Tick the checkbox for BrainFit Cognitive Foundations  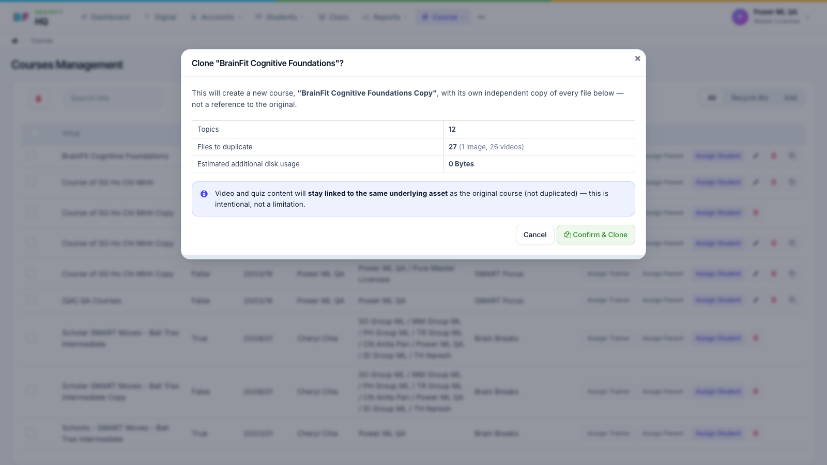click(x=32, y=156)
